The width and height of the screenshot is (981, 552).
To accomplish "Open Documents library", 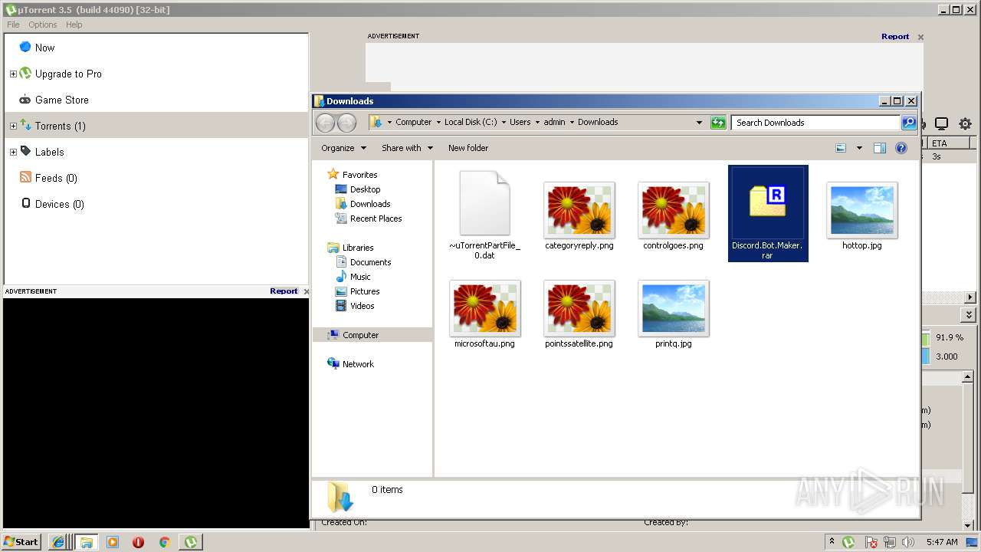I will pos(370,262).
